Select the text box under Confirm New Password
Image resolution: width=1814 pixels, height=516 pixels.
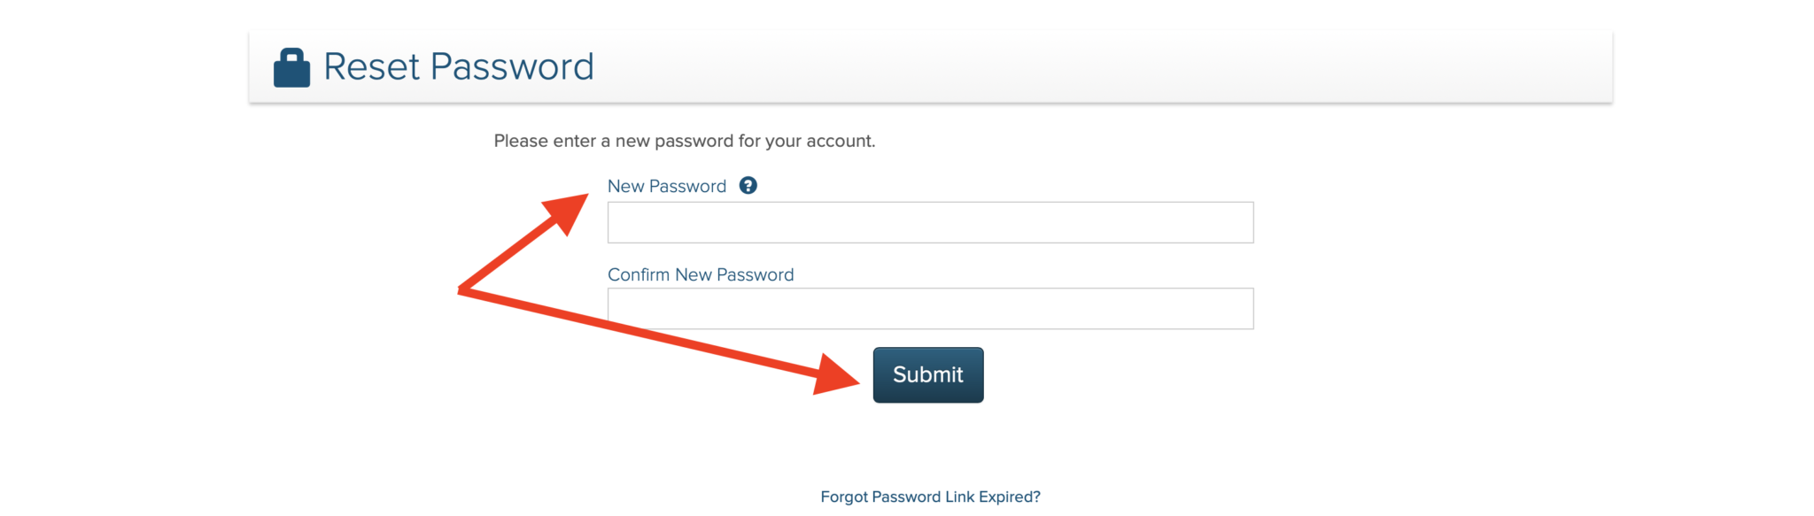(930, 309)
